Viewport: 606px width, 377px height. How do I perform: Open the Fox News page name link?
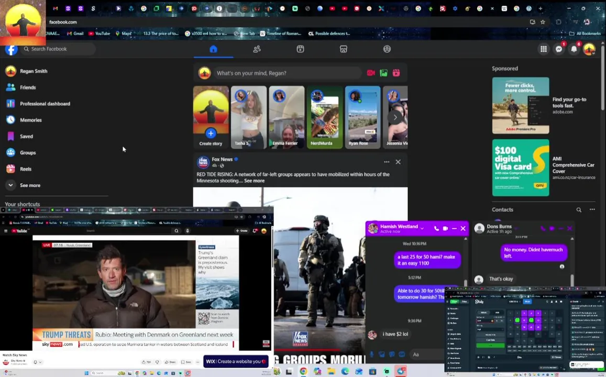[222, 159]
